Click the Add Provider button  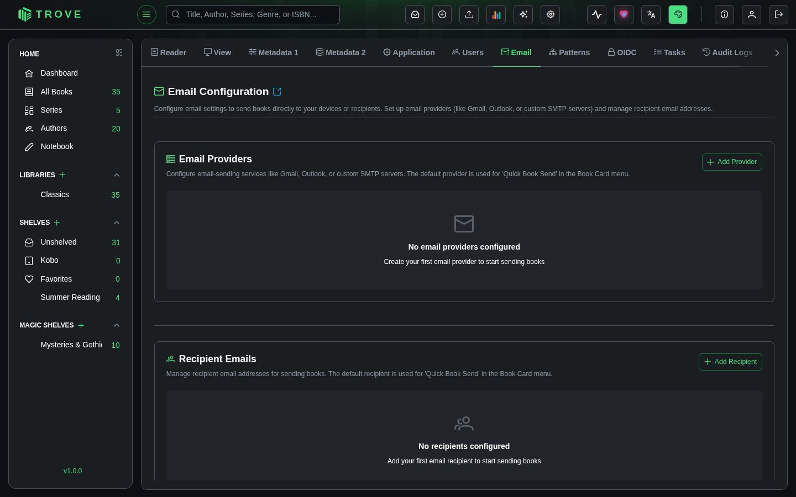(732, 162)
